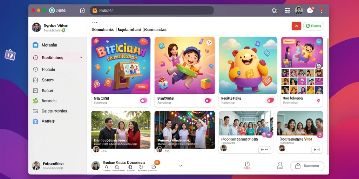Click the green circular app logo in title bar

click(52, 10)
